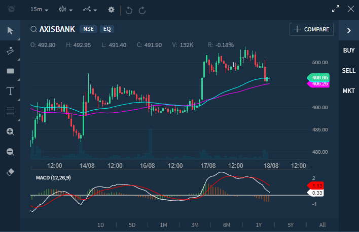Undo the last chart action

tap(129, 10)
